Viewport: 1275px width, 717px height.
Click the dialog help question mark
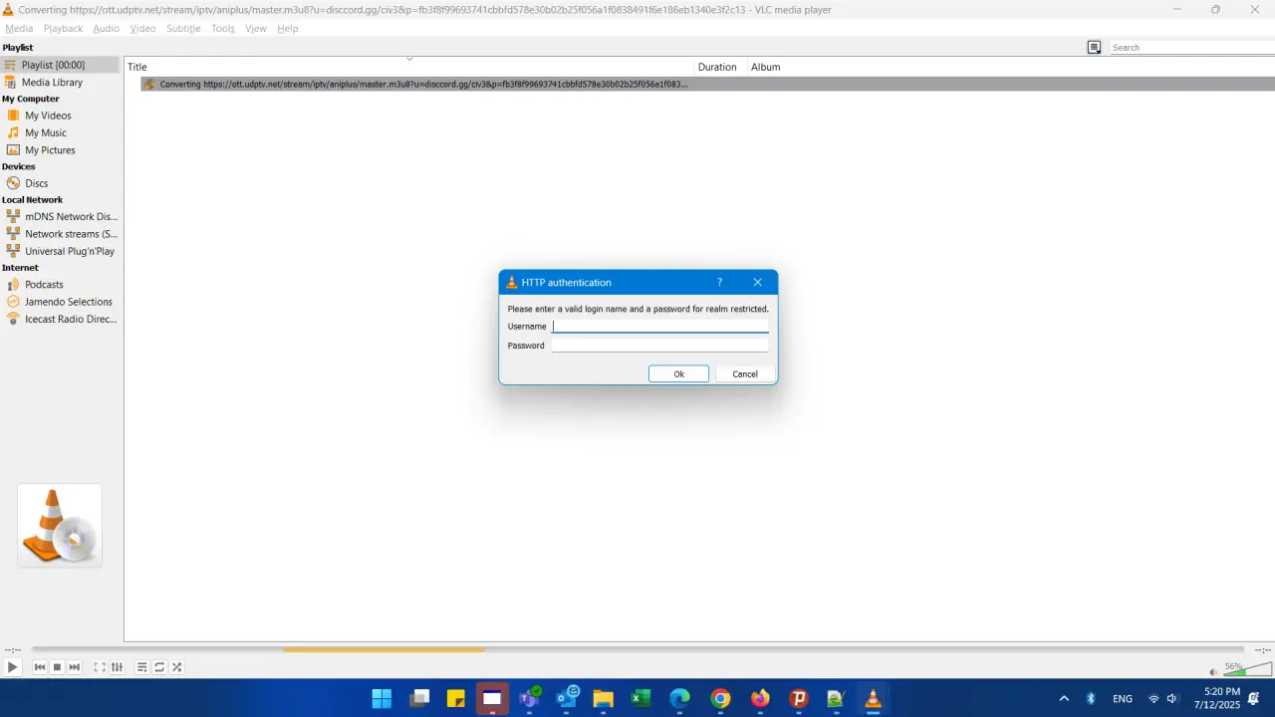(719, 282)
